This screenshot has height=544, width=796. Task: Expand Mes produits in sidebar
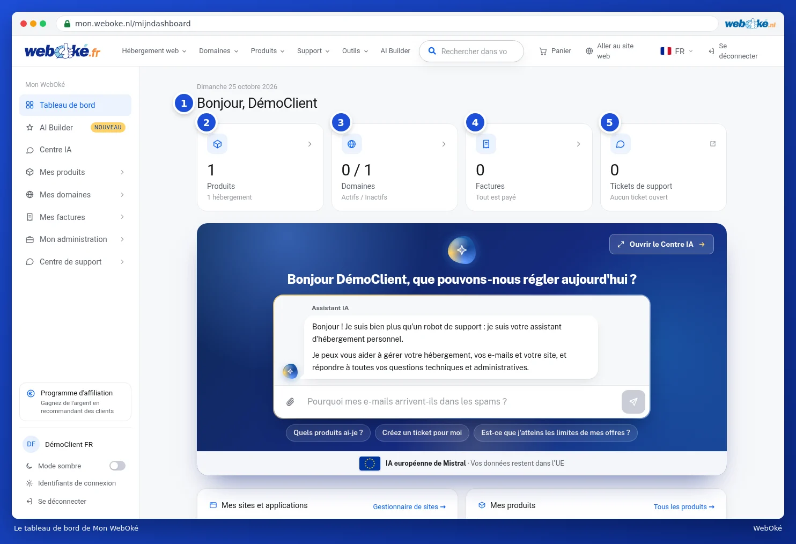75,172
